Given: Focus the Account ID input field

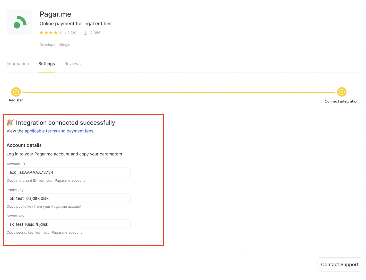Looking at the screenshot, I should click(68, 172).
